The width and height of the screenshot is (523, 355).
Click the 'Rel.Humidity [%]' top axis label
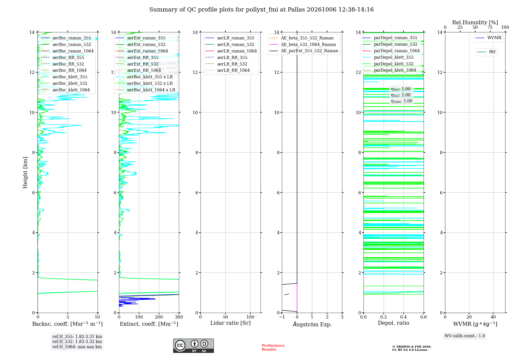pos(475,23)
